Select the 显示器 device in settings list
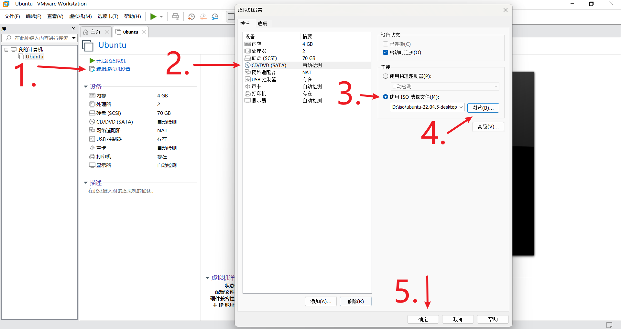This screenshot has width=621, height=329. click(x=259, y=101)
